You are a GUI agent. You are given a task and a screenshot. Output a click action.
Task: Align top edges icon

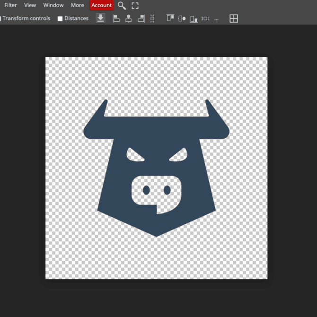170,18
